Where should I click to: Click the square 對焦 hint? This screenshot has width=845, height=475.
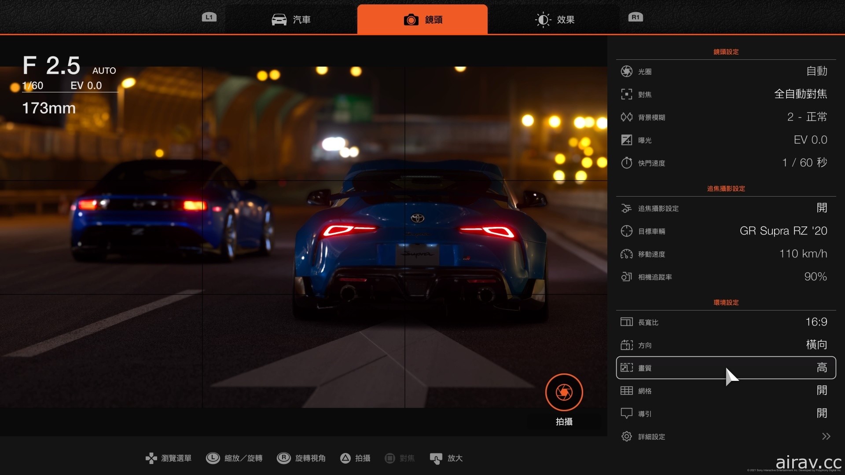[x=400, y=458]
